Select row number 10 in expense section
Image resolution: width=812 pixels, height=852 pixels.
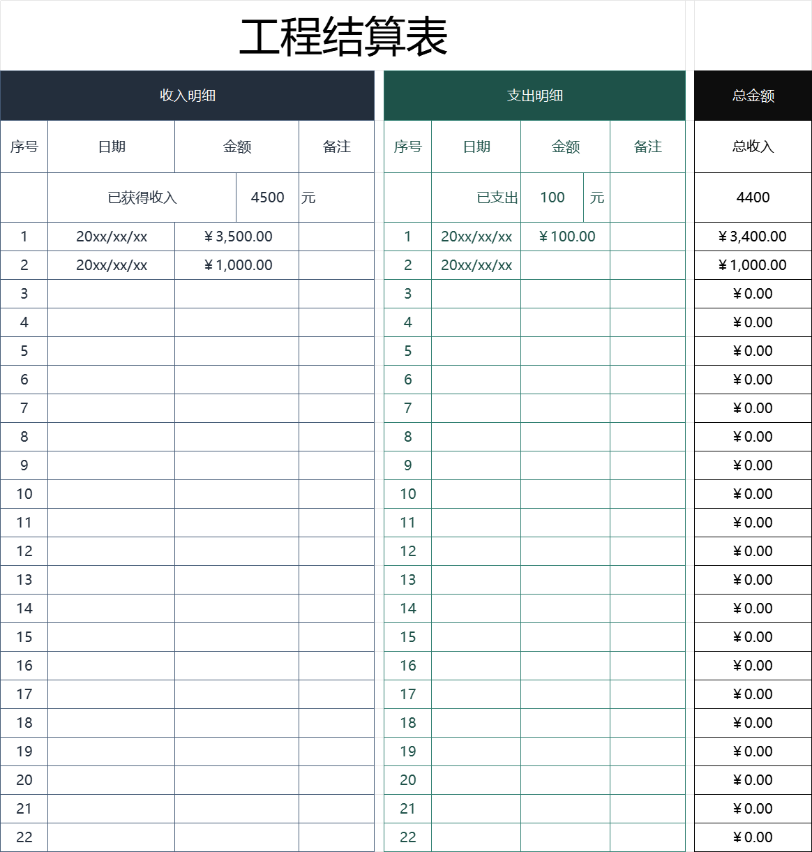pyautogui.click(x=407, y=493)
